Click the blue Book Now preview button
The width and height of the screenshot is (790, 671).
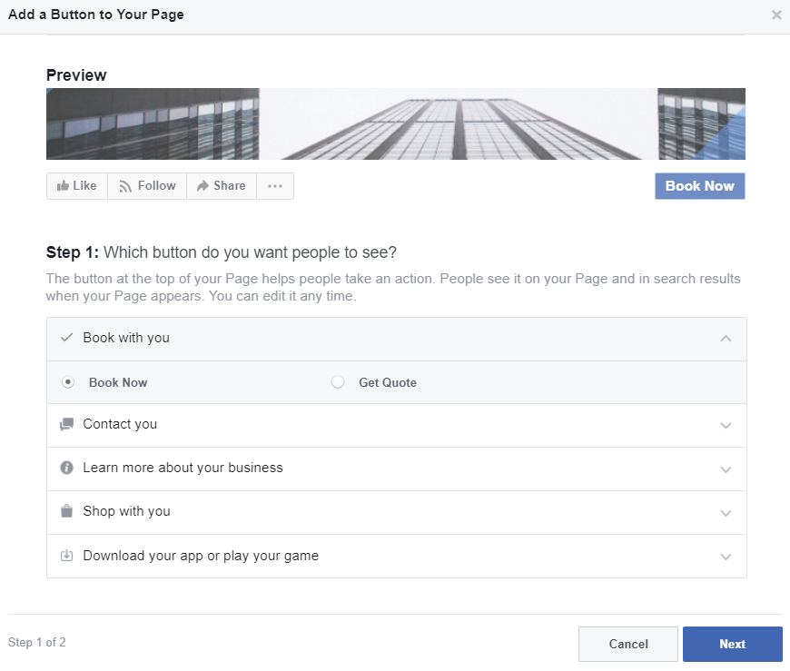[x=699, y=186]
